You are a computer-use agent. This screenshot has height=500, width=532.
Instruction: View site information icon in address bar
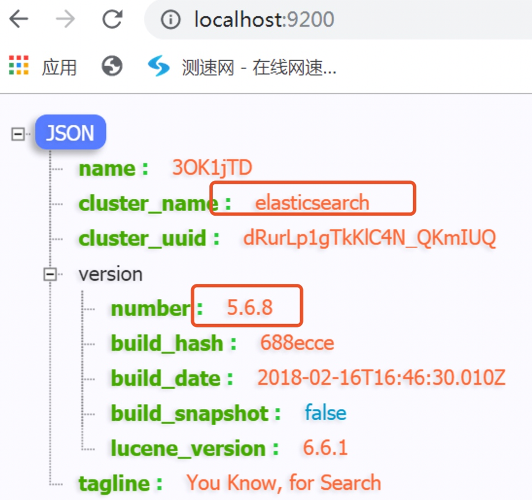click(171, 19)
